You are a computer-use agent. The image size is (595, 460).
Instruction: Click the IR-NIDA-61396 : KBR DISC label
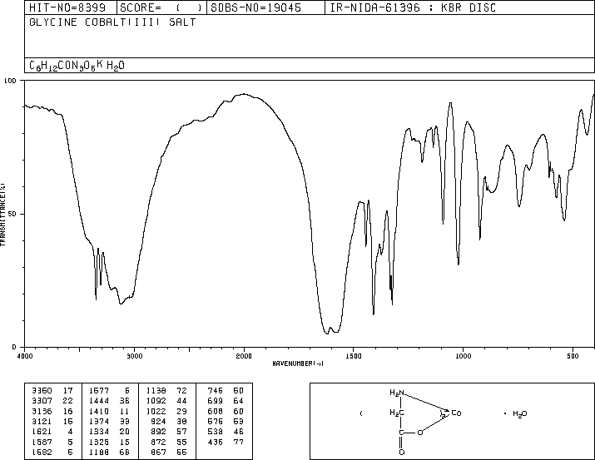(x=413, y=7)
